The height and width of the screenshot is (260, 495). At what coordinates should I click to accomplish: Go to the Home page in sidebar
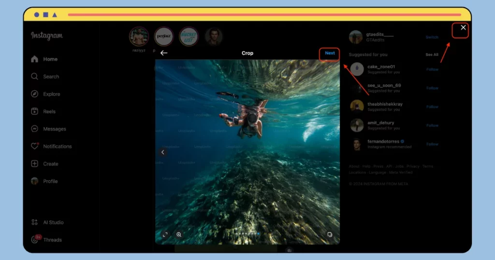pos(44,59)
